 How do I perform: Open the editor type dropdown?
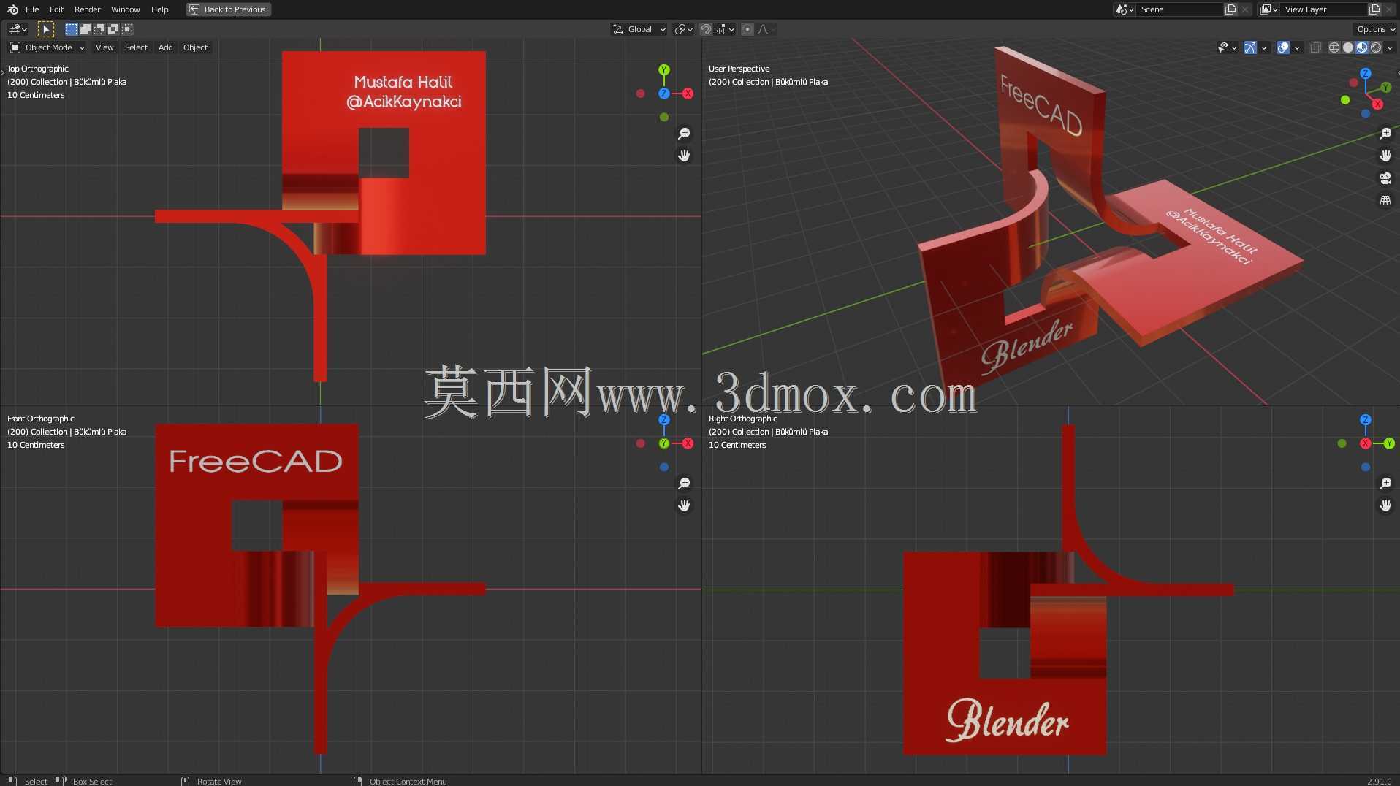coord(18,29)
